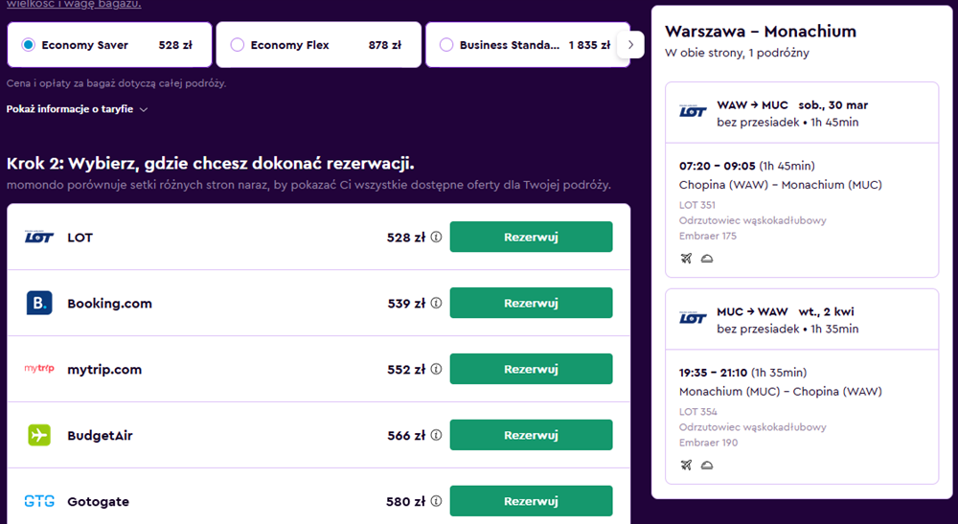Click Rezerwuj for BudgetAir offer
Screen dimensions: 958x524
tap(531, 435)
